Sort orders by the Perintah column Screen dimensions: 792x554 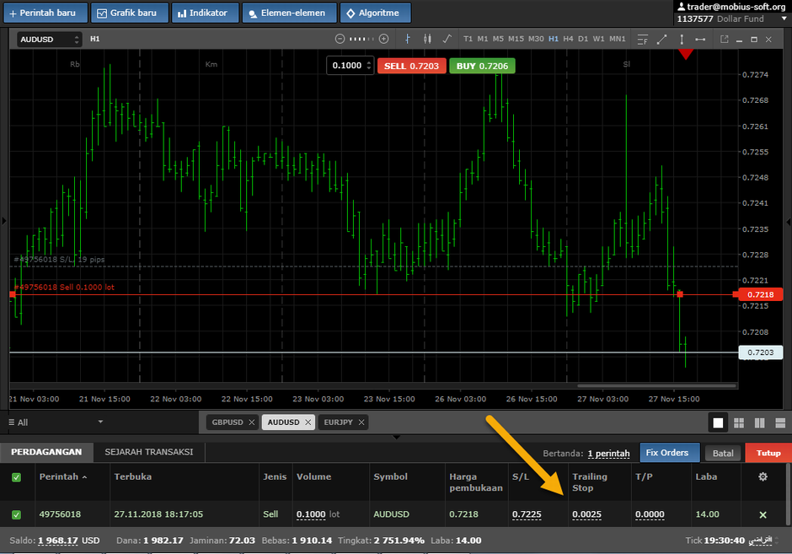[x=62, y=476]
